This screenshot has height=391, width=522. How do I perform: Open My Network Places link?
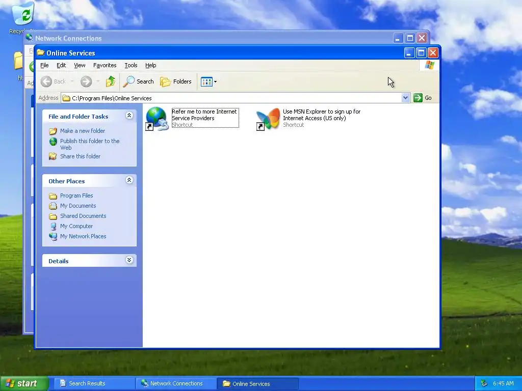[x=83, y=236]
